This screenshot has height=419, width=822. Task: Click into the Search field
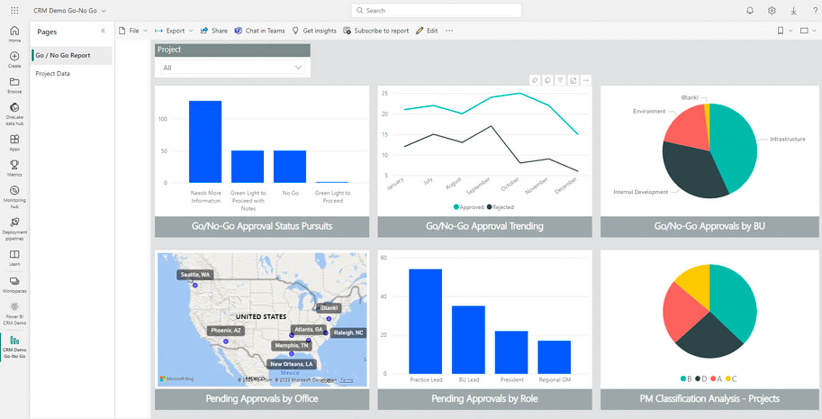click(x=436, y=10)
